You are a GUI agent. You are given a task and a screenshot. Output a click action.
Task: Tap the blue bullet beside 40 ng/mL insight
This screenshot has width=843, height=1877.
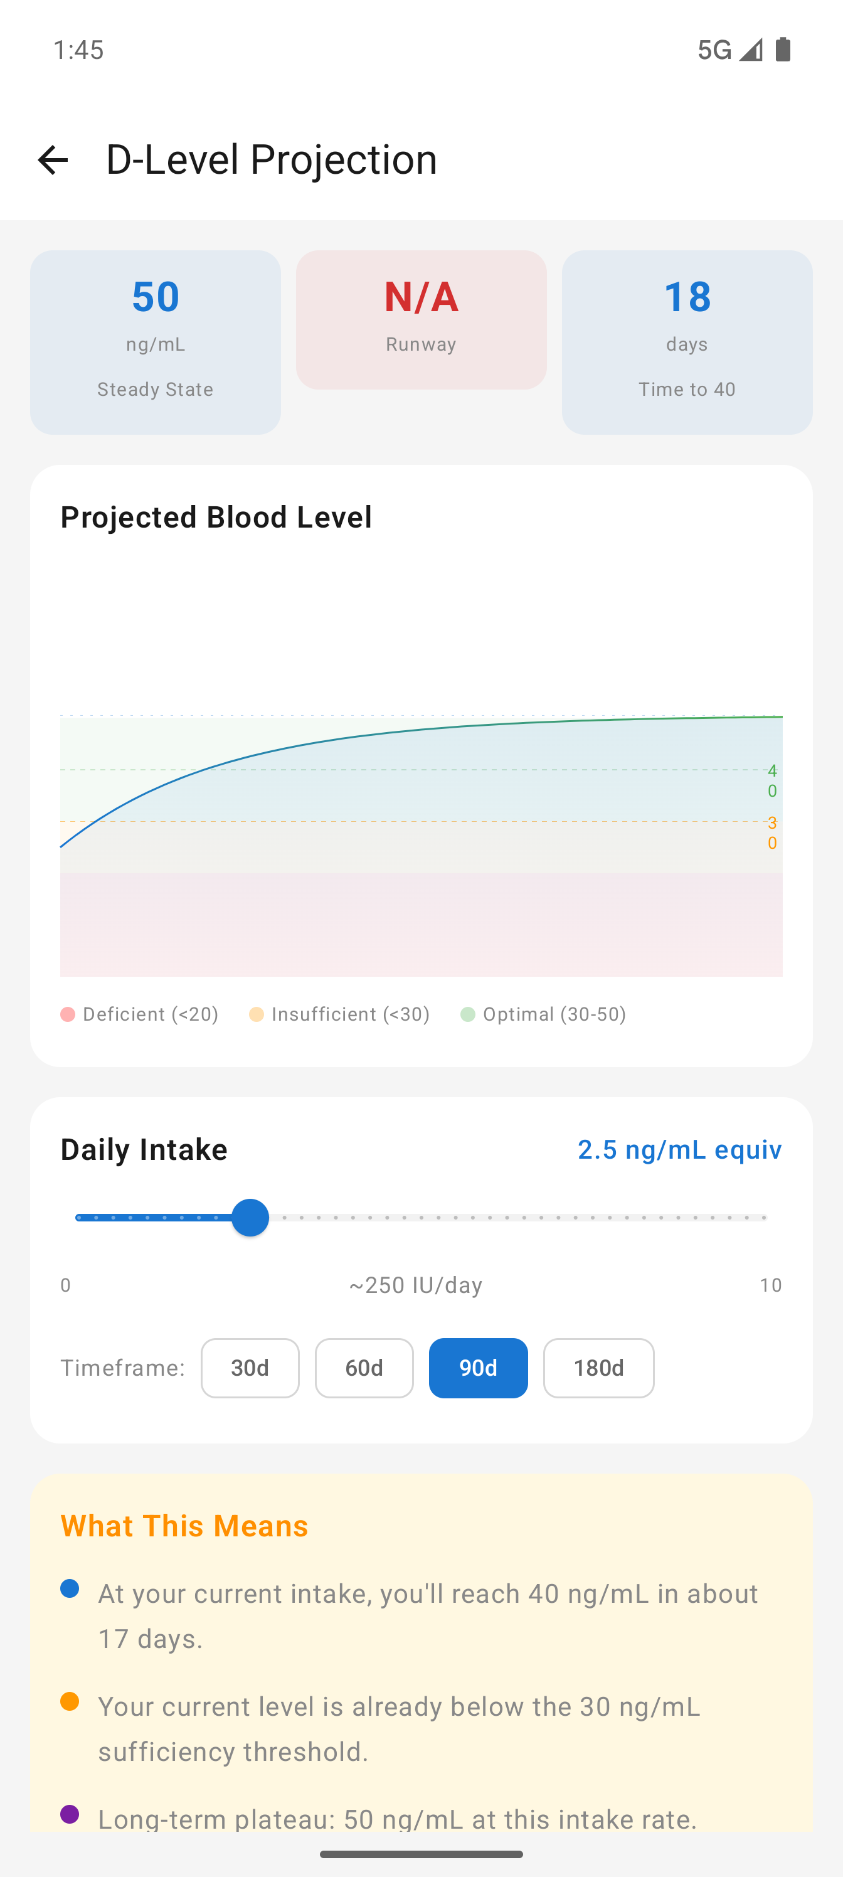tap(70, 1588)
